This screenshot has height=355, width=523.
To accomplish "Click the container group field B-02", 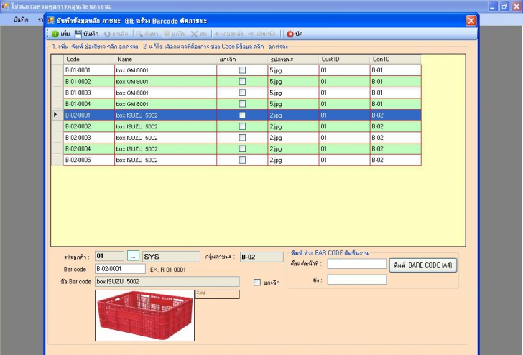I will click(x=261, y=257).
